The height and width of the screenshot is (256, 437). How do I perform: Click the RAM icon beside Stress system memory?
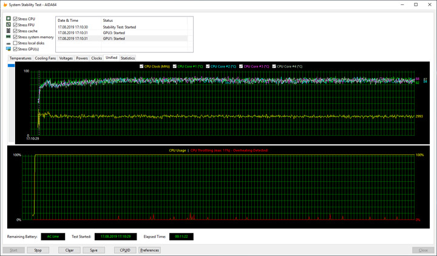coord(8,37)
